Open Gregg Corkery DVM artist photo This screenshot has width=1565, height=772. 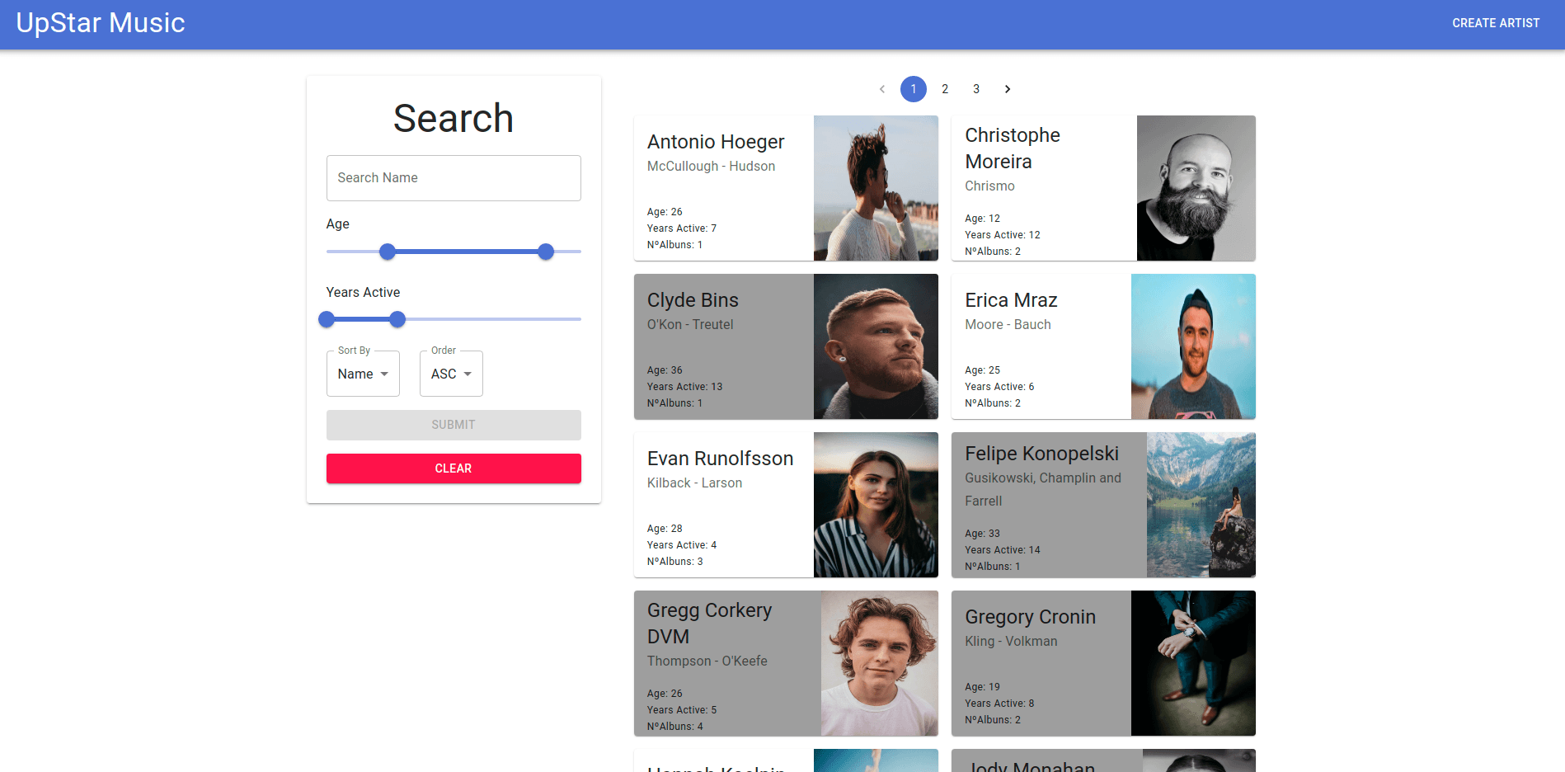880,663
